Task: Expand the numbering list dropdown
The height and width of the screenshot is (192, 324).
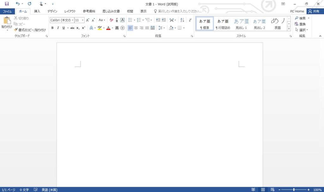Action: point(143,20)
